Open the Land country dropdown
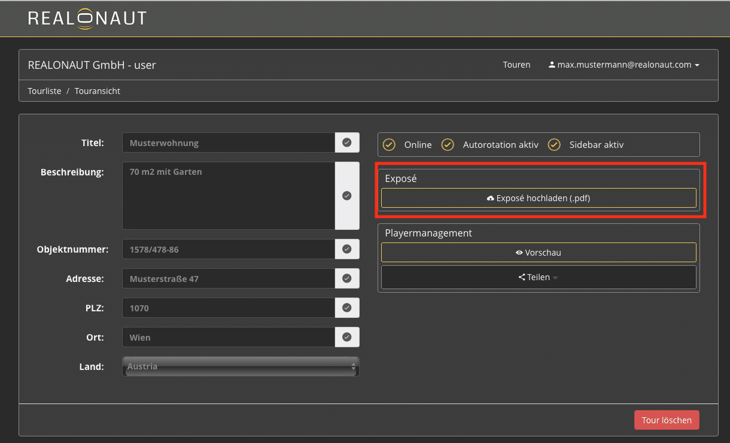The height and width of the screenshot is (443, 730). 241,366
